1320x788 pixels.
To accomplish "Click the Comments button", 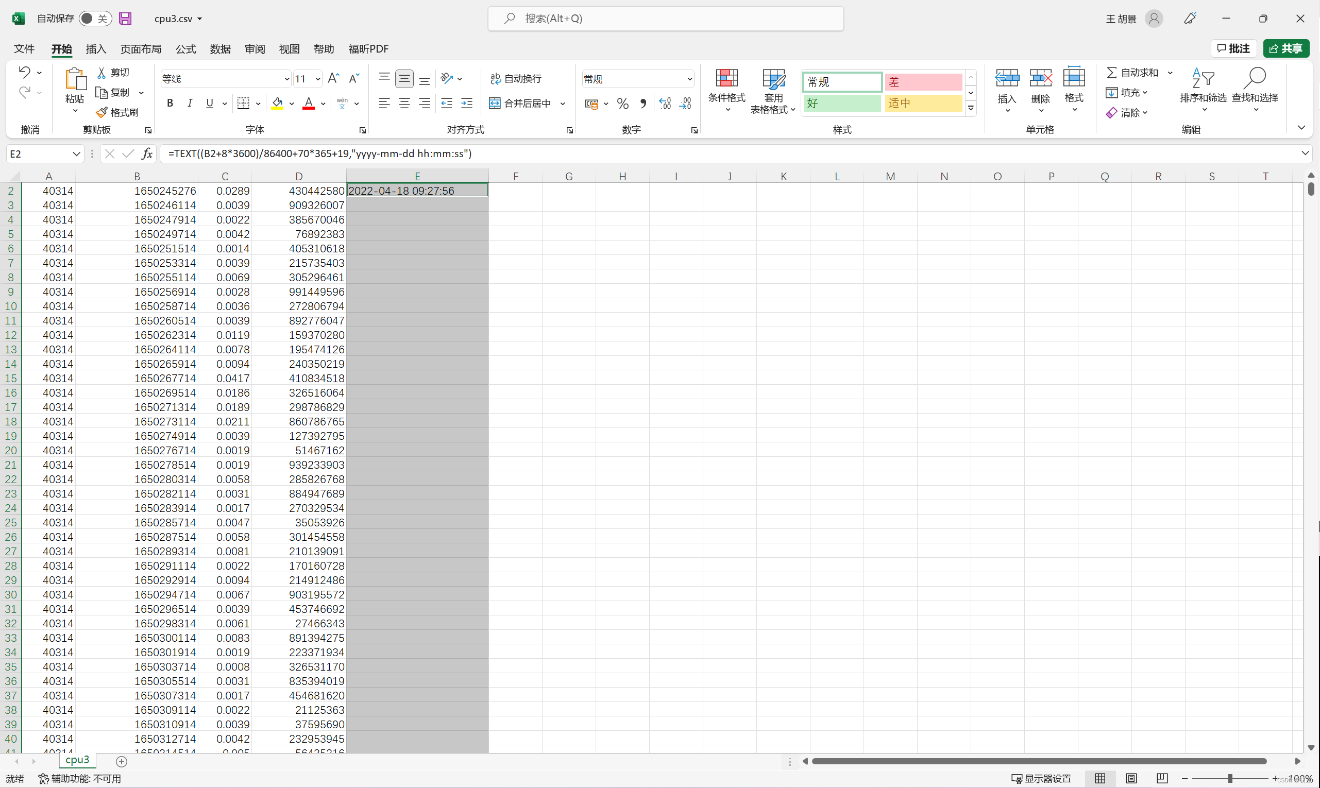I will pyautogui.click(x=1233, y=49).
